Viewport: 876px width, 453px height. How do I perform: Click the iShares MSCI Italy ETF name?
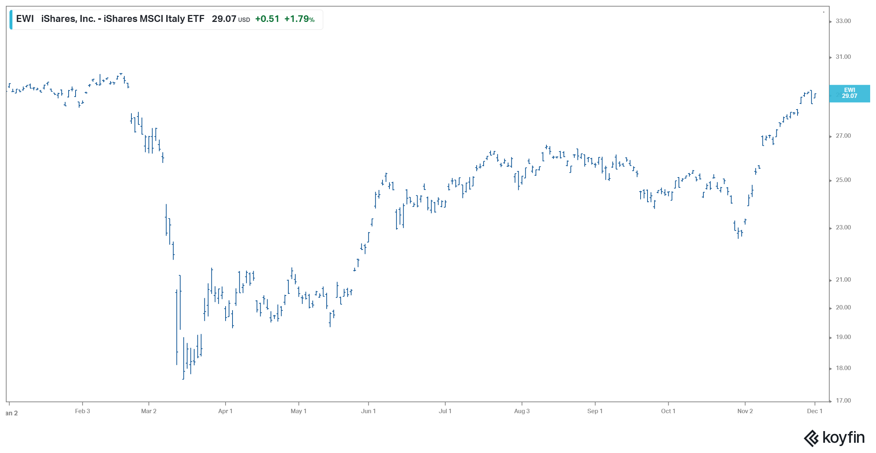(123, 19)
